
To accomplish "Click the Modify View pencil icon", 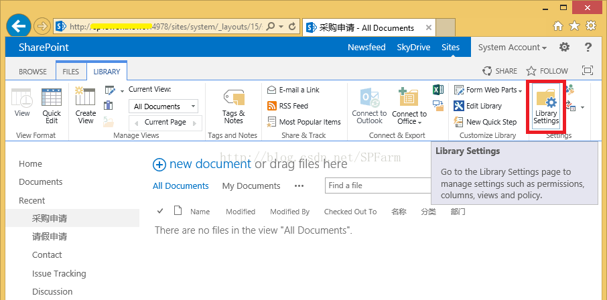I will tap(110, 90).
